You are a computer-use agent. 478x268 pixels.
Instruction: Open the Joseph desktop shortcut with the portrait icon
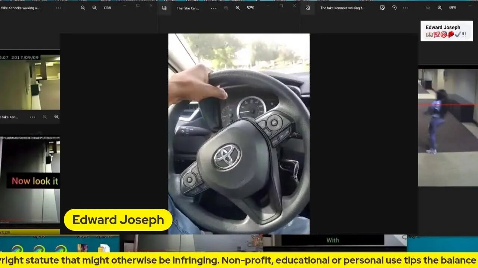(83, 249)
